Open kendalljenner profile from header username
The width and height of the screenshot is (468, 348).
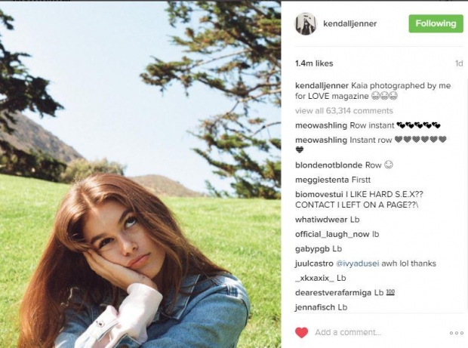[349, 24]
